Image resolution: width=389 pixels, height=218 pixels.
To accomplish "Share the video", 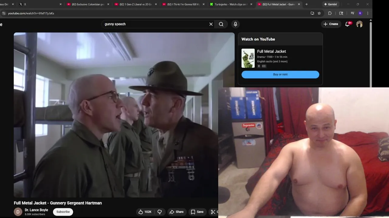I will 177,212.
